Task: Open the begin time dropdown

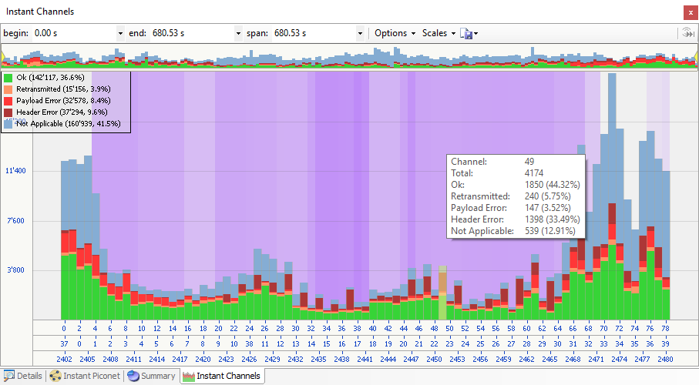Action: tap(120, 33)
